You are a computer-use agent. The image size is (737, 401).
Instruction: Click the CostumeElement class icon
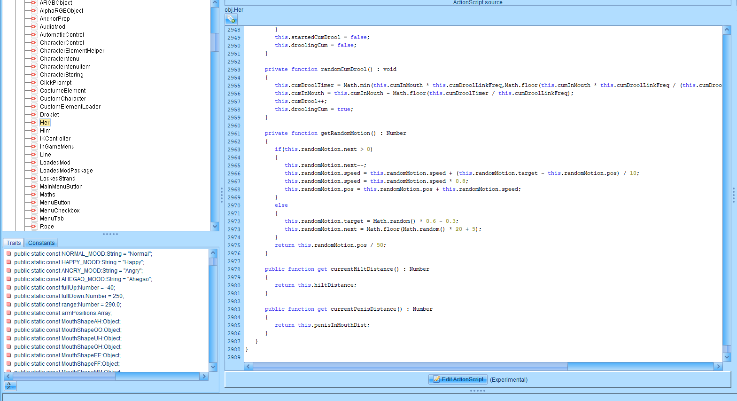pyautogui.click(x=33, y=91)
